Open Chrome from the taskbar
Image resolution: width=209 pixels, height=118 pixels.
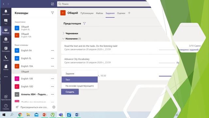[20, 115]
